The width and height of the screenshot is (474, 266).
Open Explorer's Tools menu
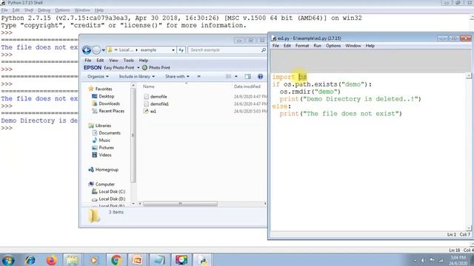click(128, 61)
